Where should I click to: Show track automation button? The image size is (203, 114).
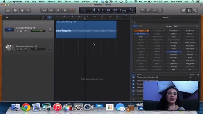point(43,18)
